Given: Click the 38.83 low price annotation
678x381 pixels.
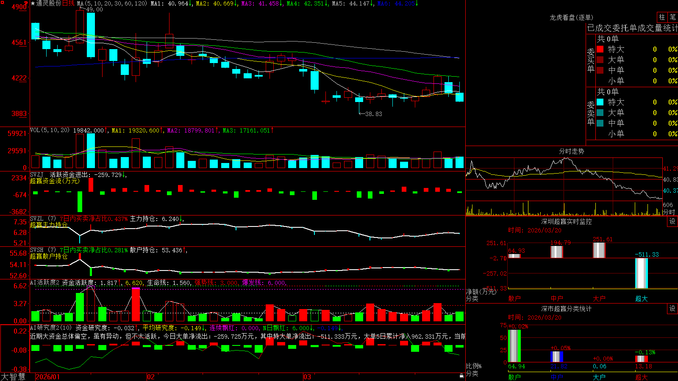Looking at the screenshot, I should (373, 114).
